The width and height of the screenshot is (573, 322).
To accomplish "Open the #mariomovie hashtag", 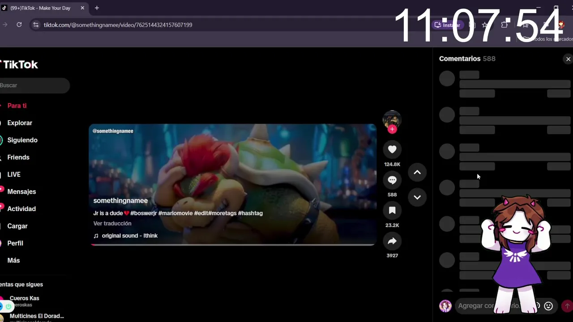I will pos(175,213).
